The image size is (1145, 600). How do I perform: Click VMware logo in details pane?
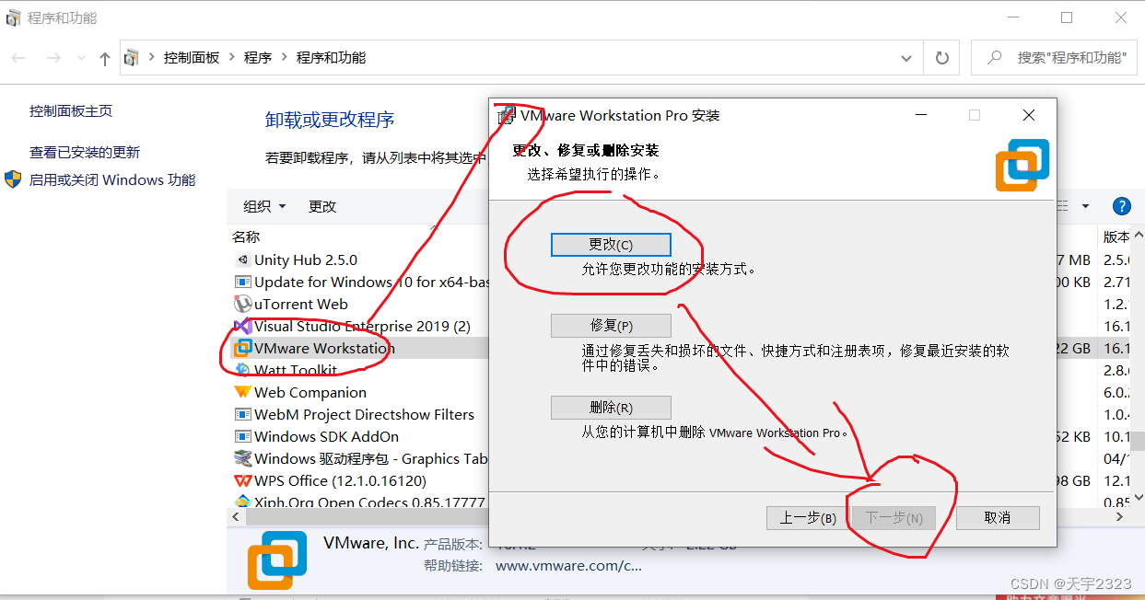(277, 560)
